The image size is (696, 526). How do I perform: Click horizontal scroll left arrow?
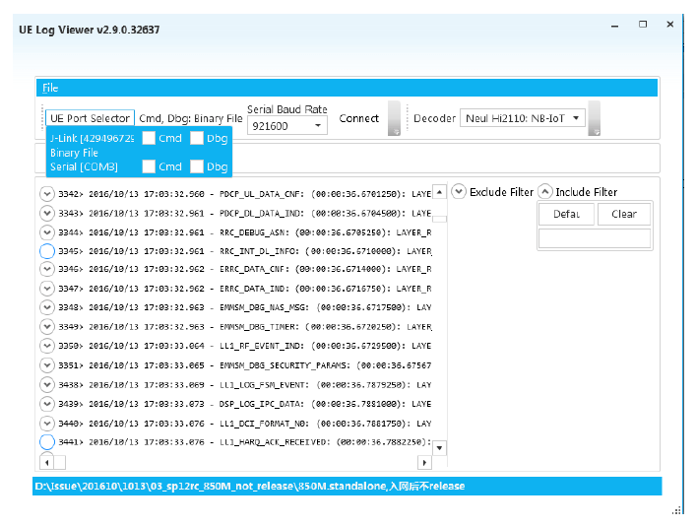click(x=47, y=463)
